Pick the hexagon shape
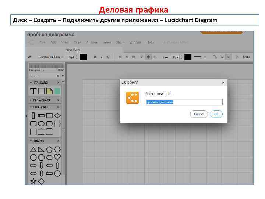 pyautogui.click(x=57, y=149)
